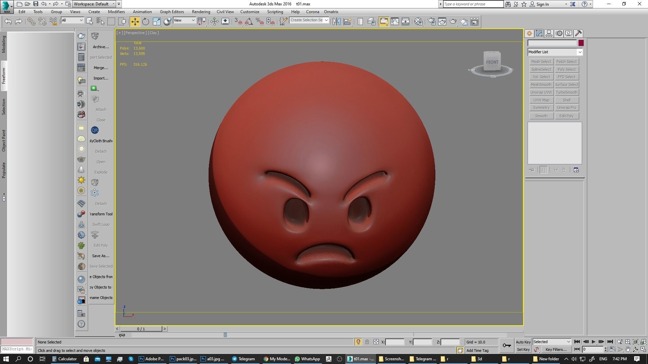The image size is (648, 364).
Task: Toggle Set Key mode button
Action: pyautogui.click(x=523, y=350)
